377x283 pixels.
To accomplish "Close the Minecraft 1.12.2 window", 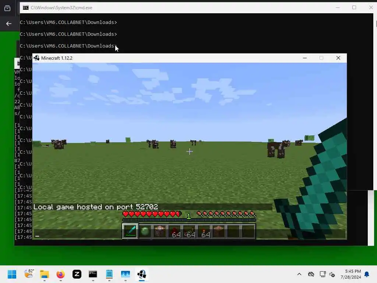I will pos(338,58).
